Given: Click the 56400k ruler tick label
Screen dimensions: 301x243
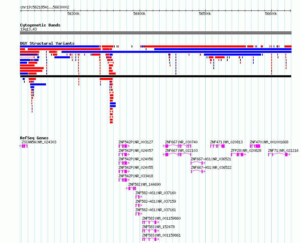Looking at the screenshot, I should point(139,14).
